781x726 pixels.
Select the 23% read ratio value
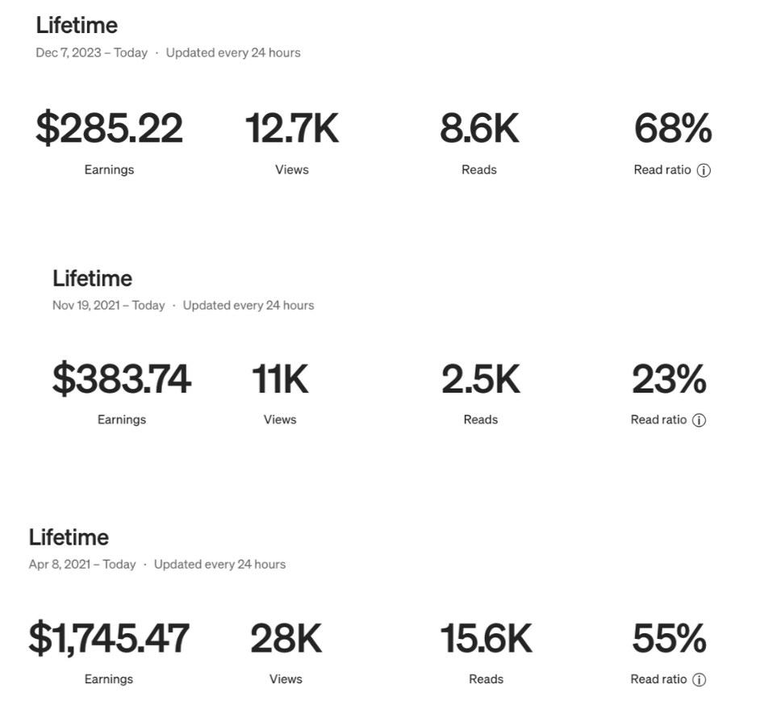pos(669,379)
